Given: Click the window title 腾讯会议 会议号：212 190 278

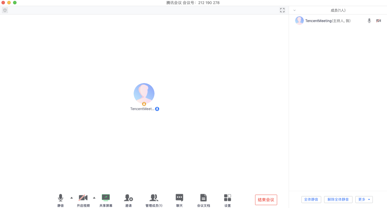Looking at the screenshot, I should pos(193,3).
